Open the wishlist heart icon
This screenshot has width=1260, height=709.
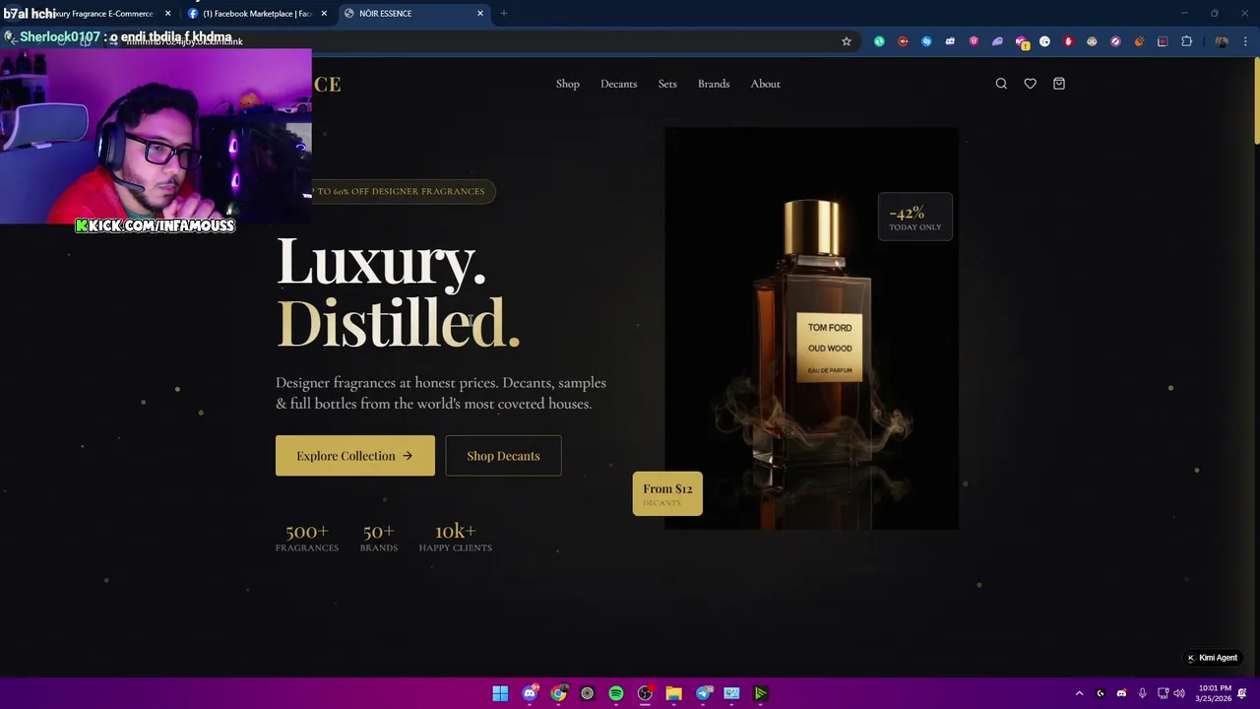tap(1030, 84)
